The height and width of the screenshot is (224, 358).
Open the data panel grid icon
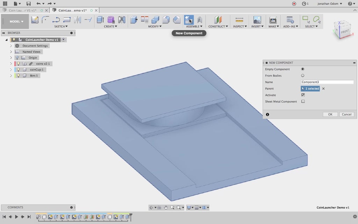coord(5,3)
